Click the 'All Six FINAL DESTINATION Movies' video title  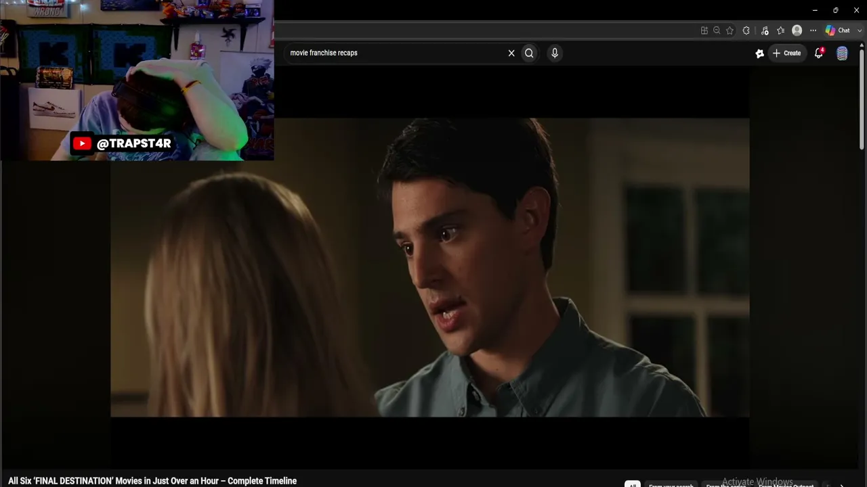(x=152, y=481)
